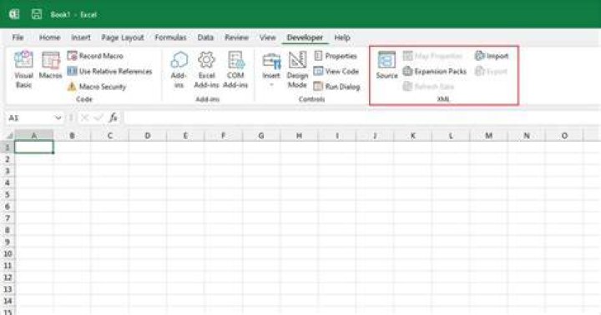Open control Properties
The image size is (601, 315).
(x=336, y=56)
